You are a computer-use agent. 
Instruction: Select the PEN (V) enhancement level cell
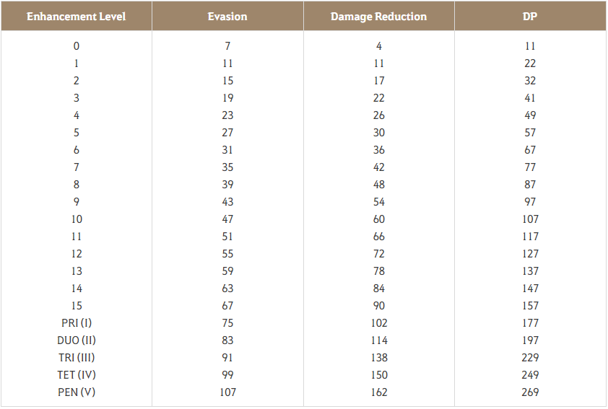(77, 392)
